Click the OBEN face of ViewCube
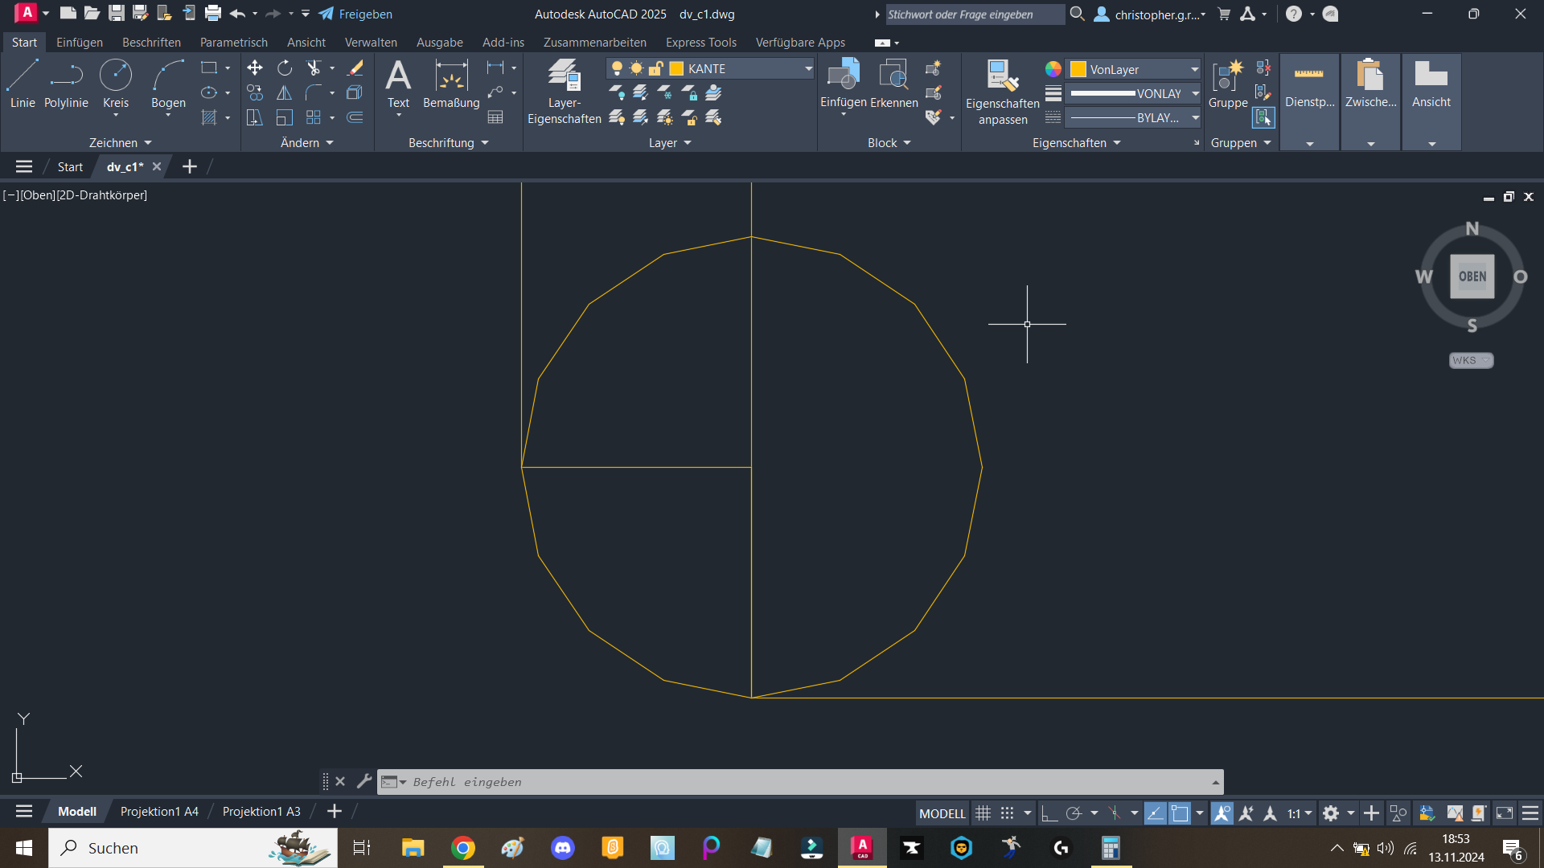This screenshot has height=868, width=1544. click(1472, 276)
